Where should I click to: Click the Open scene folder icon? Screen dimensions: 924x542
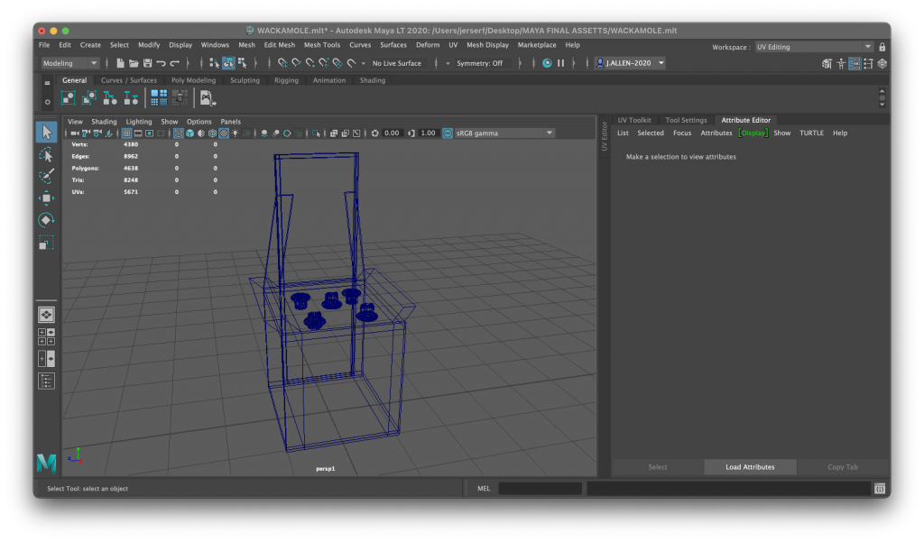[134, 63]
